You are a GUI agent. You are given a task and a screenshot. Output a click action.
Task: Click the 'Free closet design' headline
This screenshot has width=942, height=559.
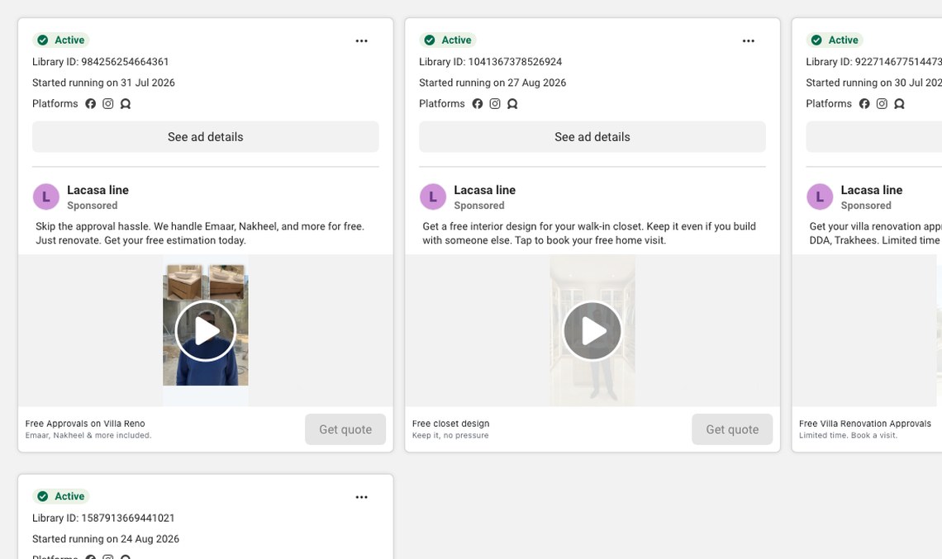(450, 424)
